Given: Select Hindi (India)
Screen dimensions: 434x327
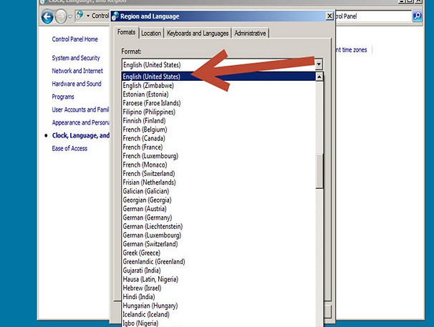Looking at the screenshot, I should click(218, 297).
